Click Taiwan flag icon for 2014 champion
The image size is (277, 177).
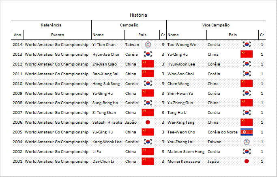[x=148, y=44]
